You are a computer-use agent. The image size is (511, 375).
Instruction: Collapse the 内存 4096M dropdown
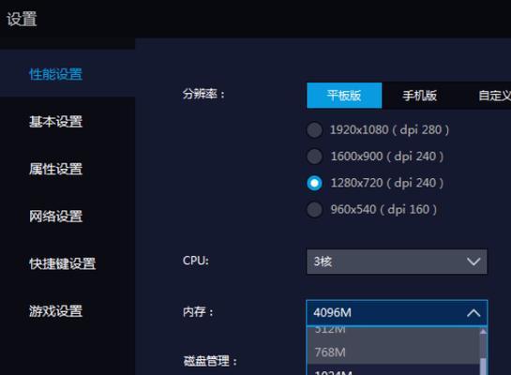click(x=397, y=313)
